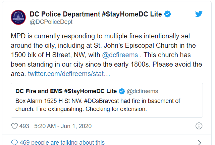Click DC Fire and EMS #StayHomeDC Lite name
Screen dimensions: 215x145
click(66, 91)
